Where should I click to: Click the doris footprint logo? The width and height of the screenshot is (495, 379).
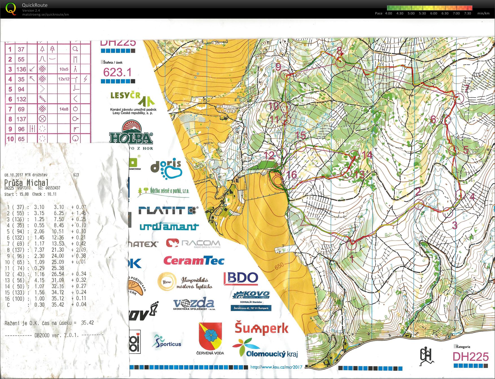[166, 169]
